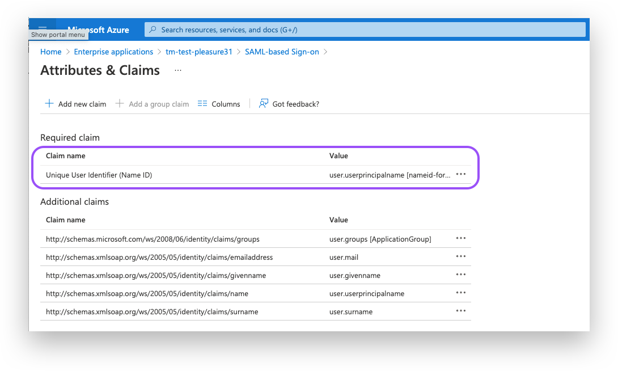Open ellipsis menu for name claim row
The height and width of the screenshot is (371, 618).
coord(460,293)
